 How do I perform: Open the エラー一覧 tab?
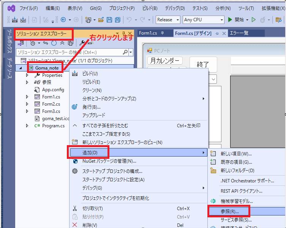pos(239,33)
